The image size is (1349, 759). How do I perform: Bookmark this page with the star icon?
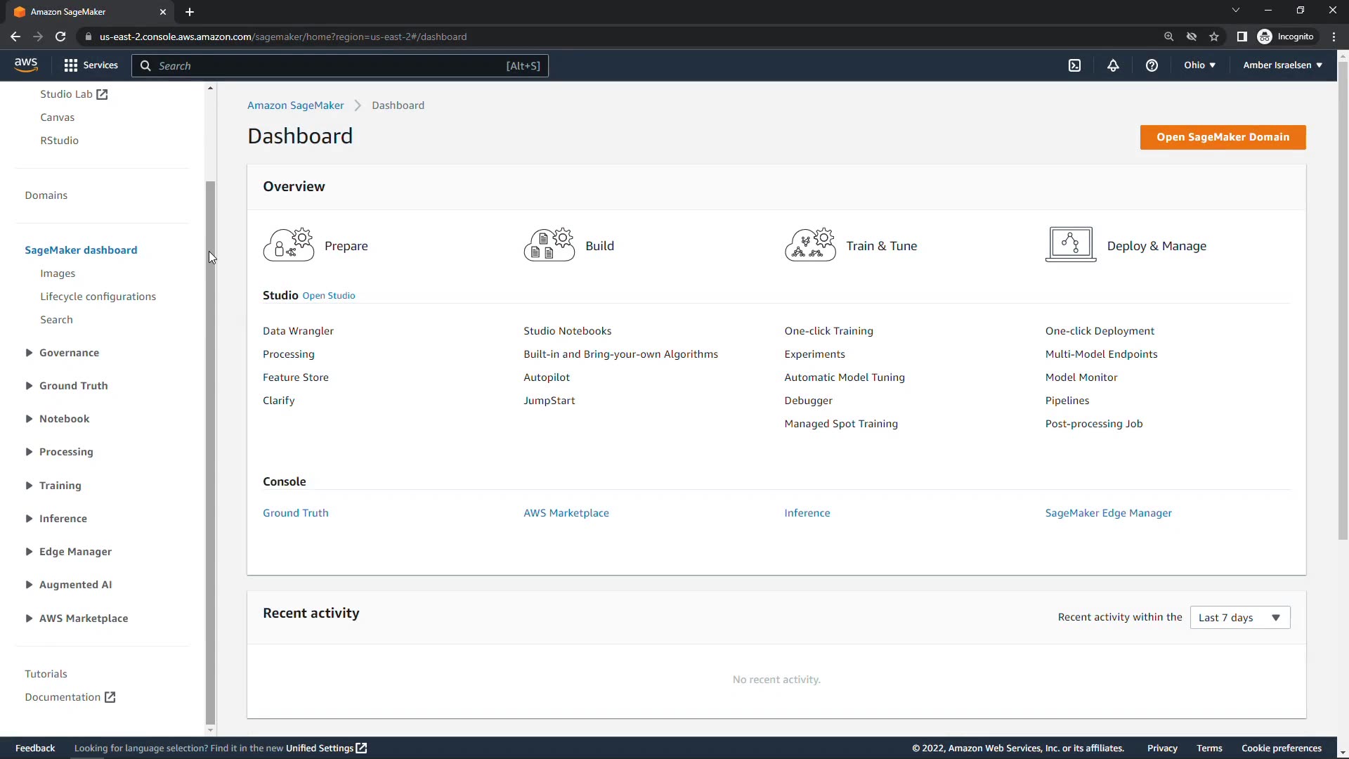pos(1214,37)
